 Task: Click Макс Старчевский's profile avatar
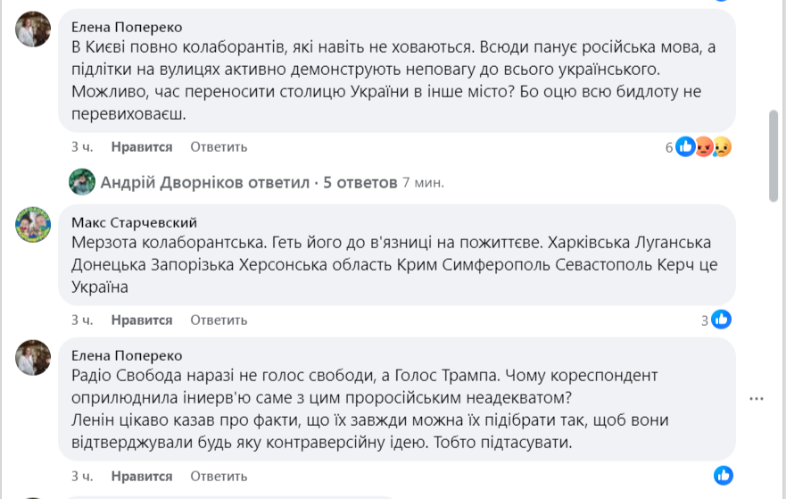pos(33,223)
